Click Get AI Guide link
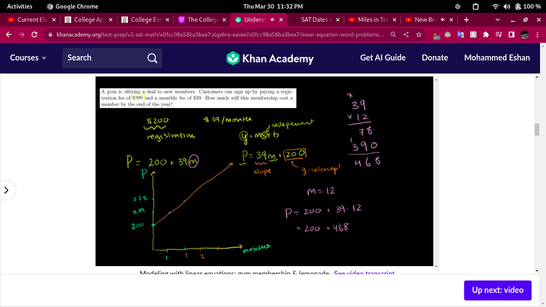 382,58
